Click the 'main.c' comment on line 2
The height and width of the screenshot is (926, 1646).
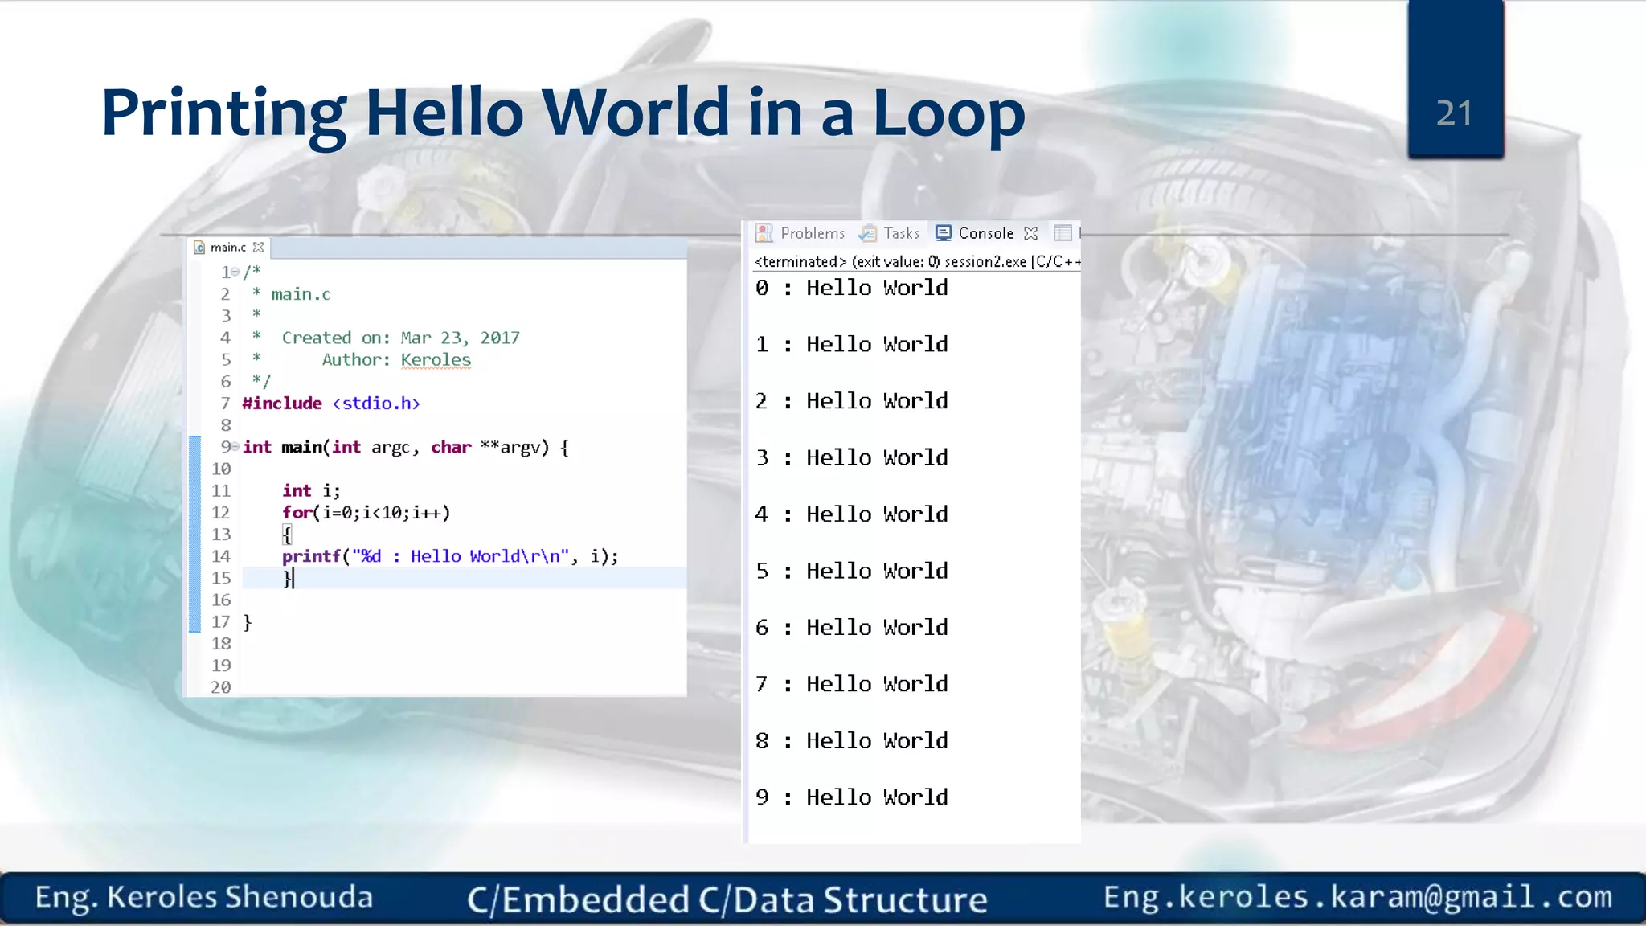(301, 295)
